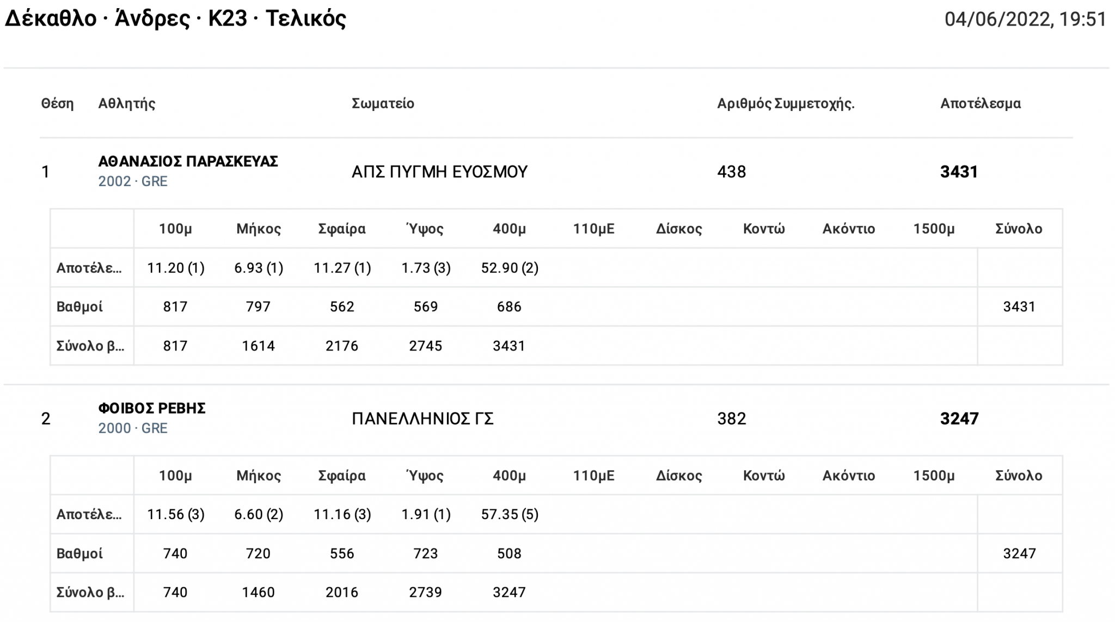This screenshot has height=622, width=1115.
Task: Click the Σωματείο column header
Action: click(x=383, y=103)
